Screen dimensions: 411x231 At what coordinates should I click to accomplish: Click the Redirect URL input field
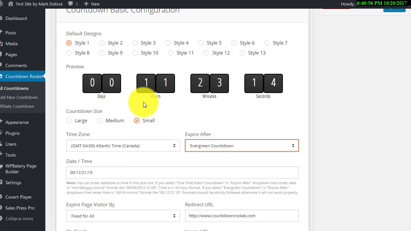point(242,216)
